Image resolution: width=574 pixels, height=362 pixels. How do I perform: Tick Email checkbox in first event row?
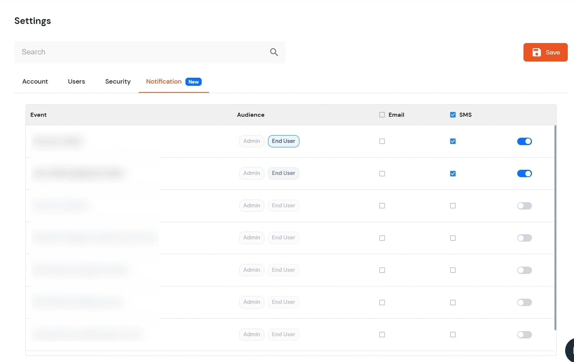(382, 141)
